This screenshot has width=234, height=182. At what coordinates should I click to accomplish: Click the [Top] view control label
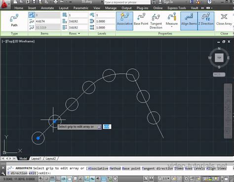(9, 42)
